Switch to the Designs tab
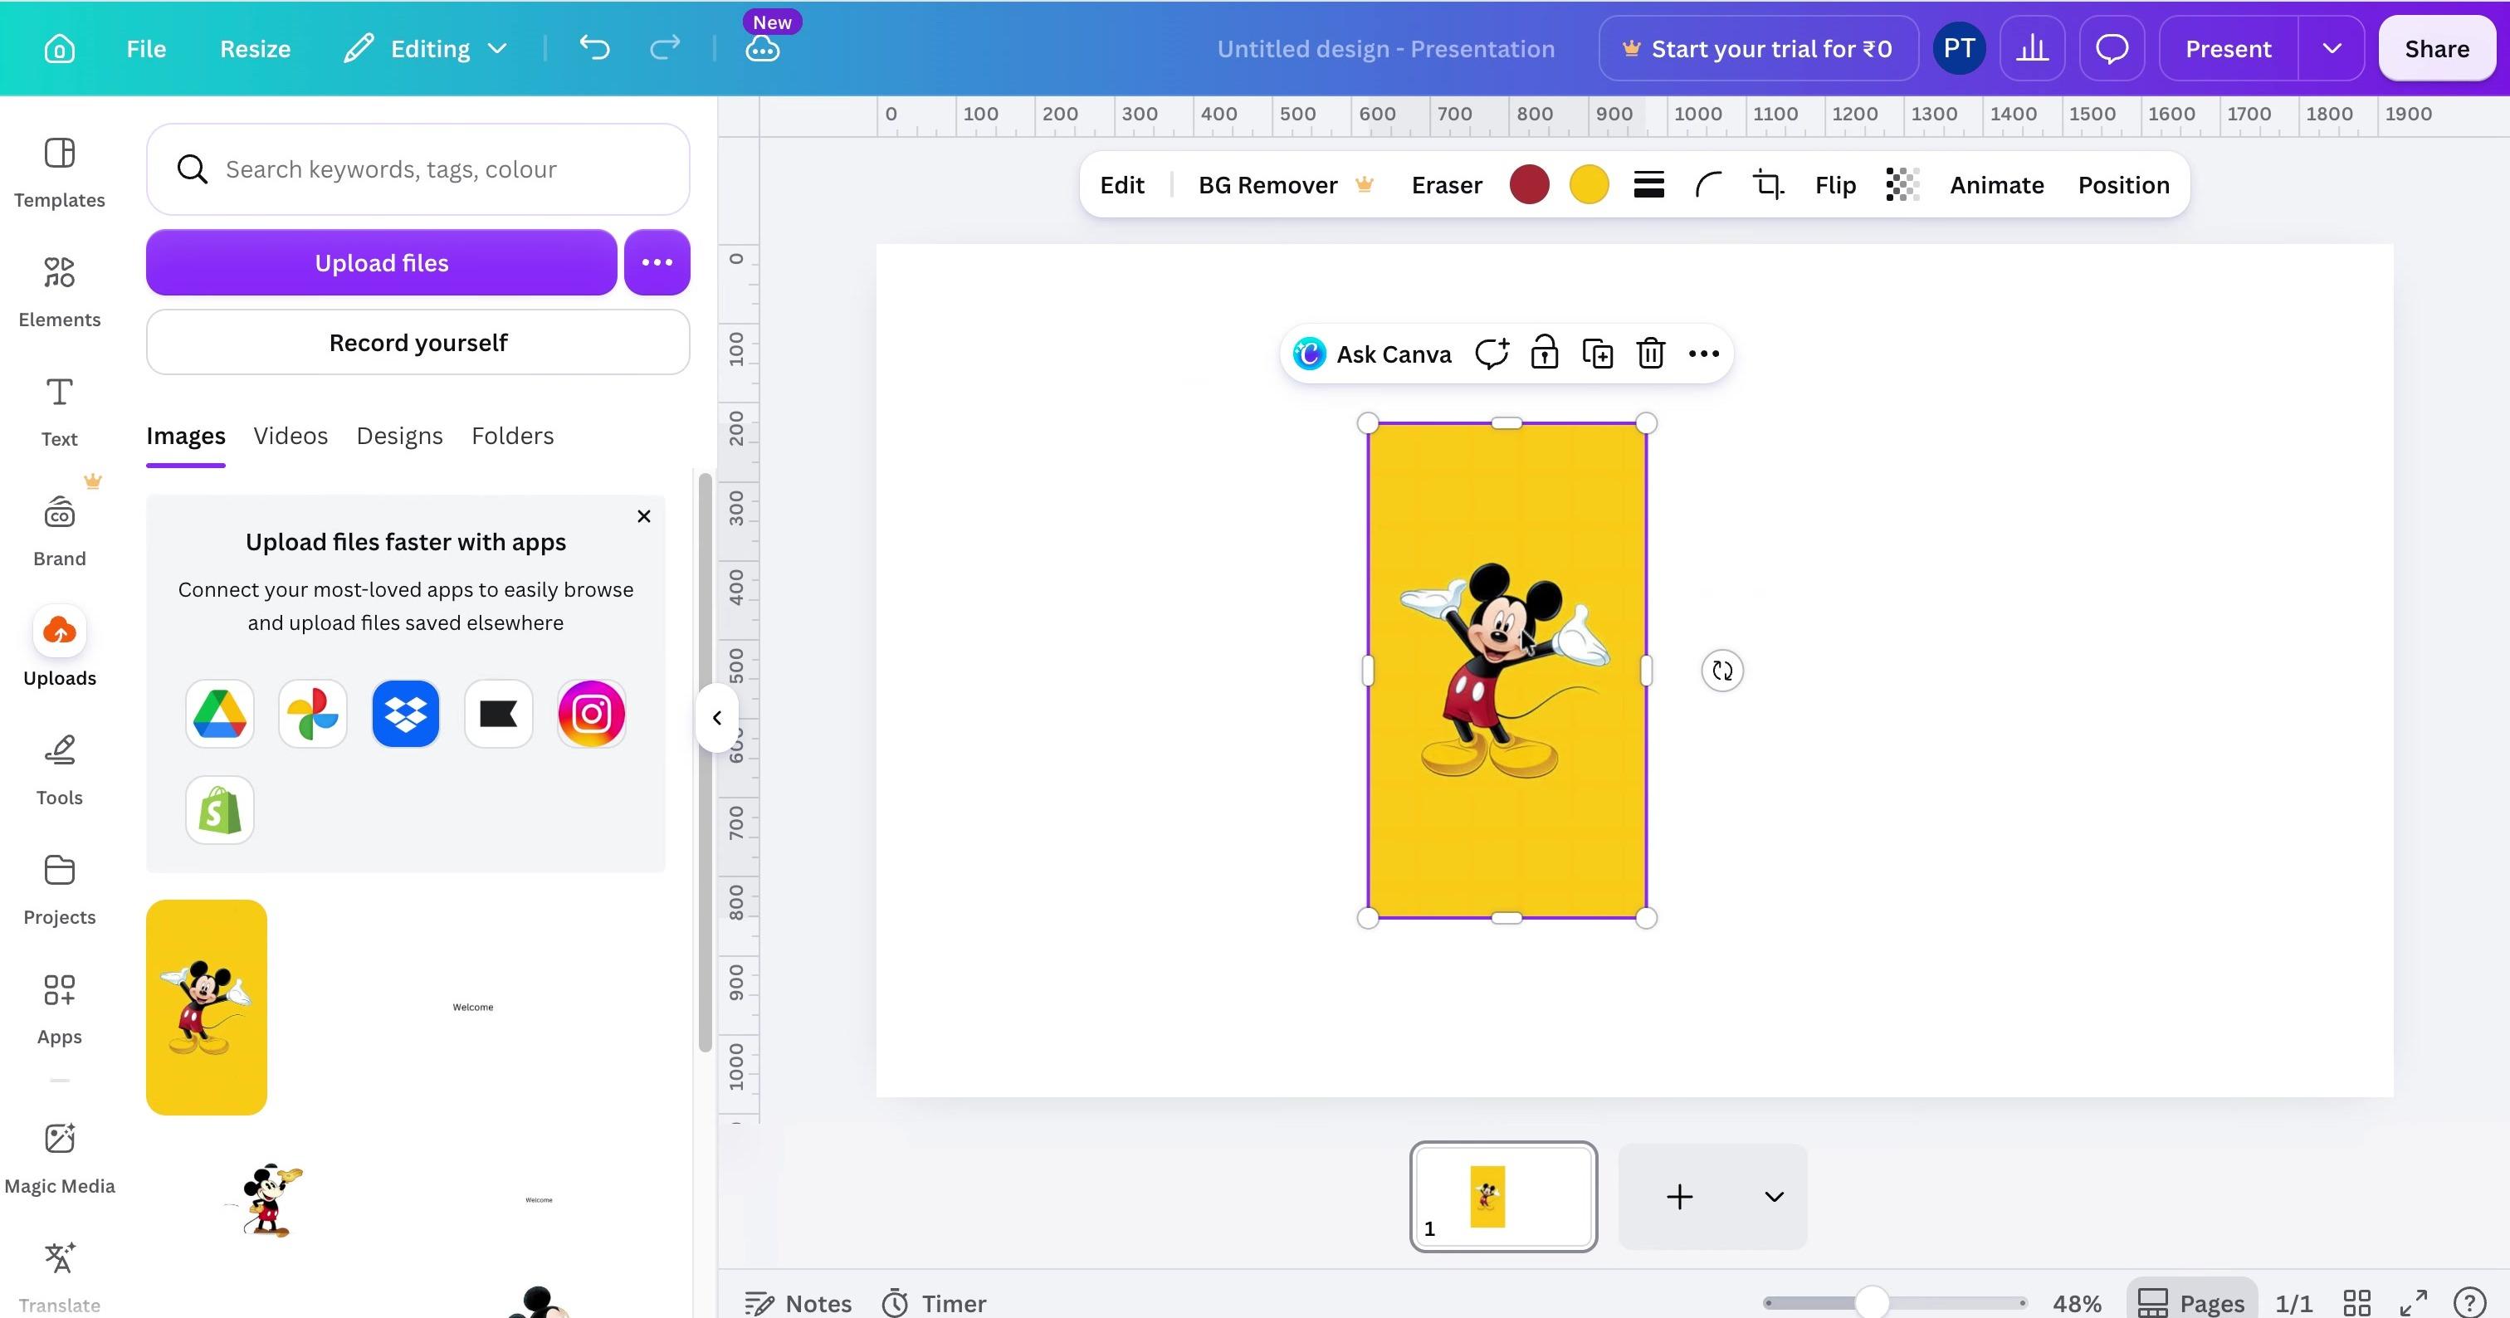2510x1318 pixels. point(399,436)
